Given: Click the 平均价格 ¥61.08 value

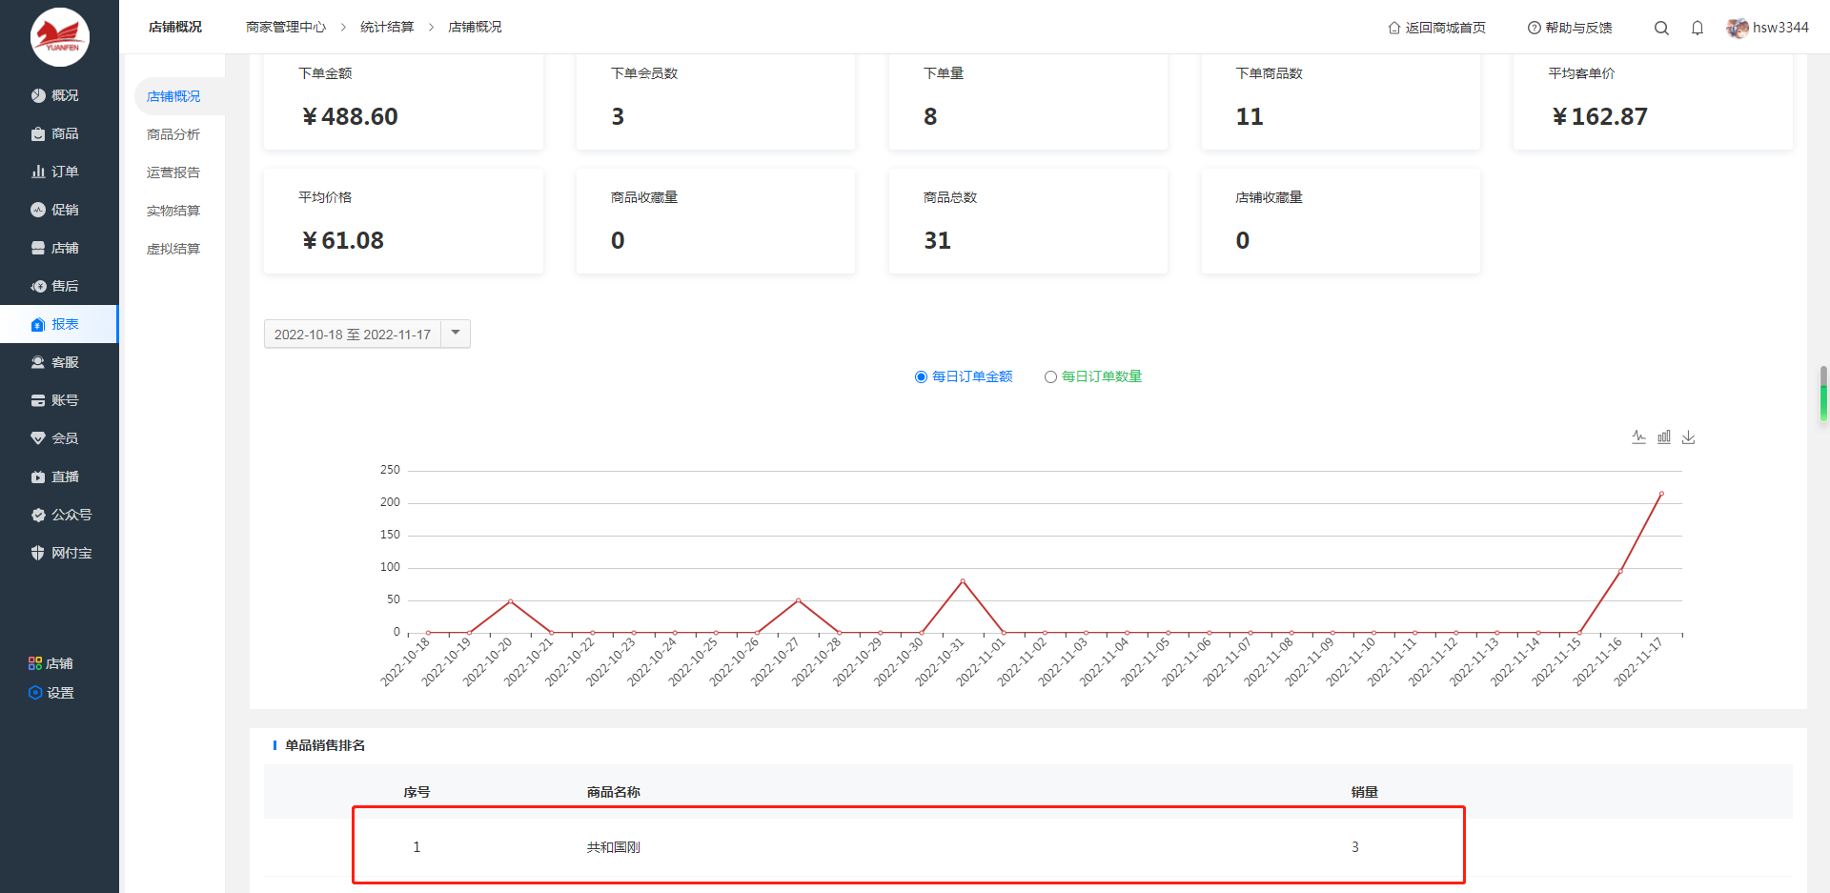Looking at the screenshot, I should coord(343,240).
